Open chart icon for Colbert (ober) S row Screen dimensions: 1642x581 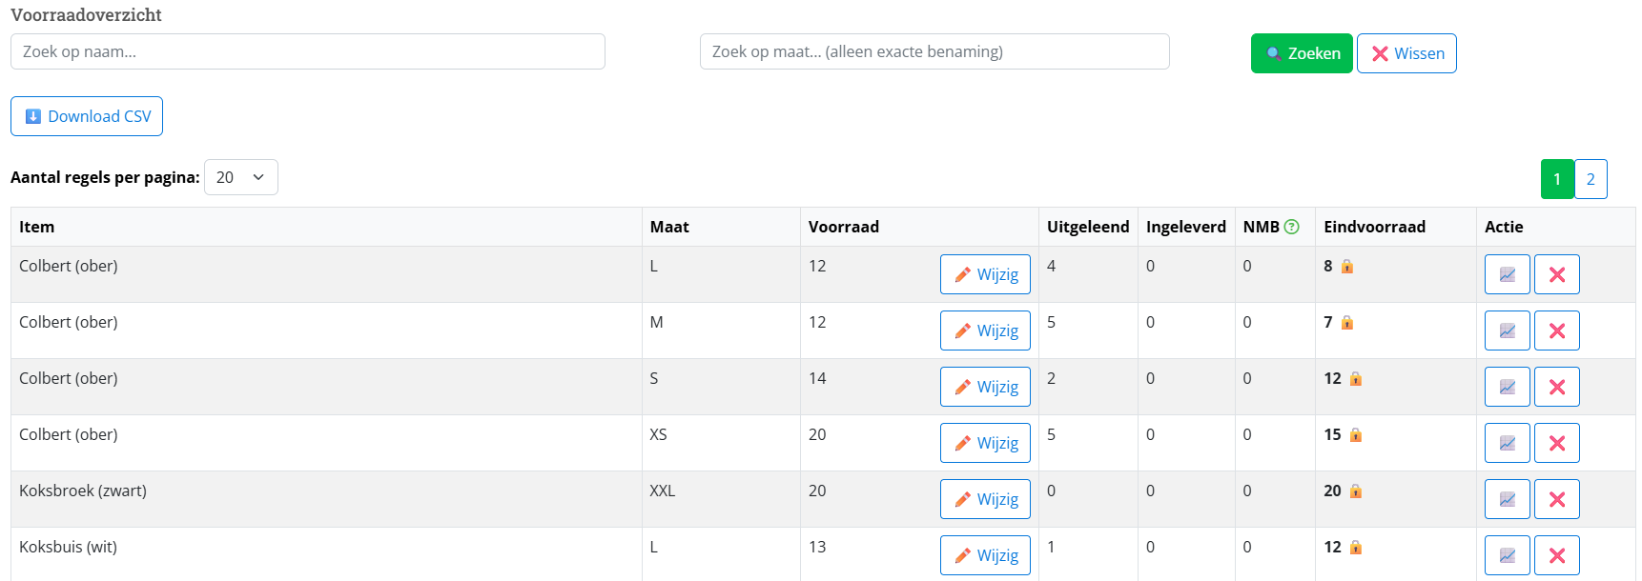pos(1507,387)
